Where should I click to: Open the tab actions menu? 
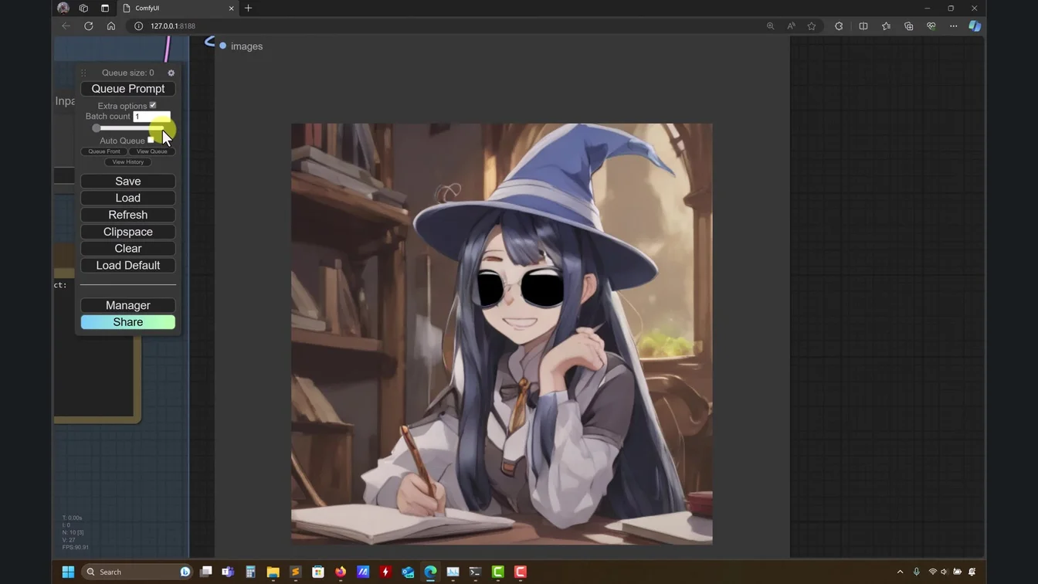click(x=105, y=8)
